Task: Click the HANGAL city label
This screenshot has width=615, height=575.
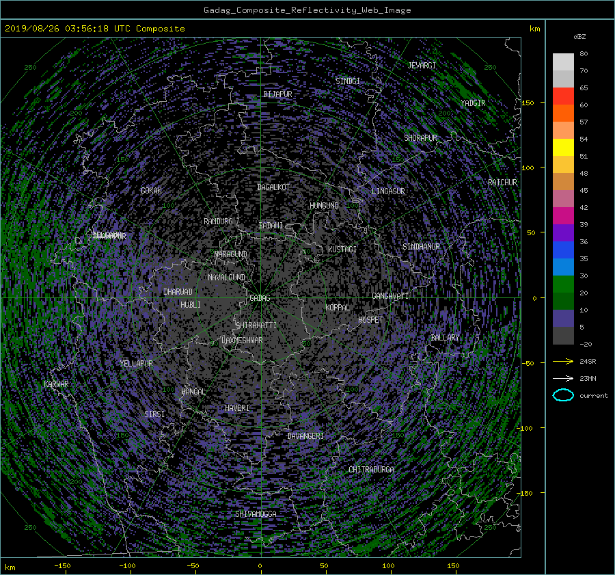Action: 193,392
